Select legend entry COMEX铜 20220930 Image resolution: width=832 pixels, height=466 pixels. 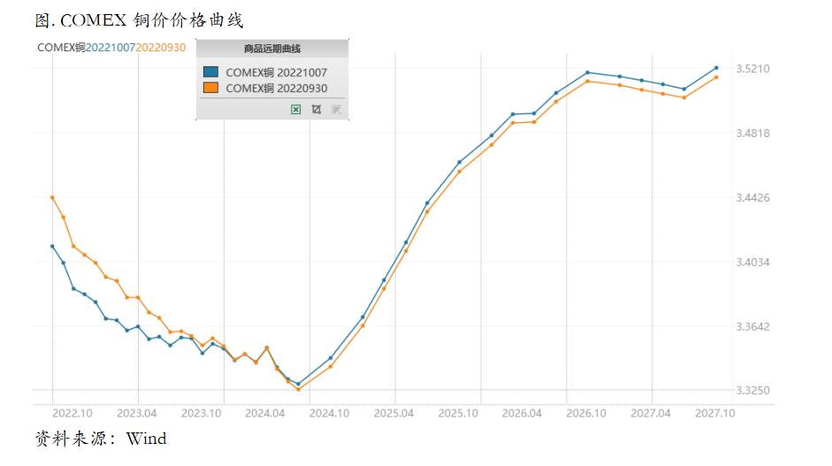coord(276,88)
